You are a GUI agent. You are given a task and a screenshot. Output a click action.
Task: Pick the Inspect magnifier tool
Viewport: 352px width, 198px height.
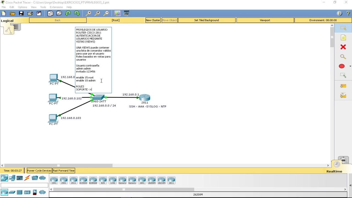(343, 57)
